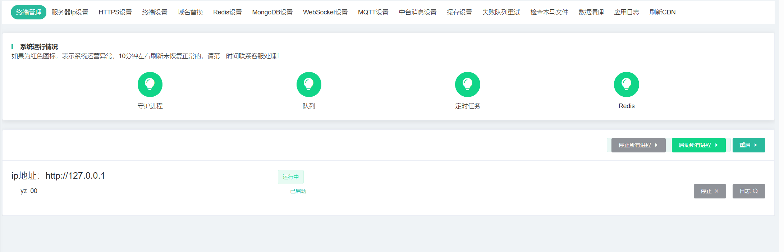Select the 终端管理 tab
Image resolution: width=784 pixels, height=252 pixels.
click(x=29, y=12)
